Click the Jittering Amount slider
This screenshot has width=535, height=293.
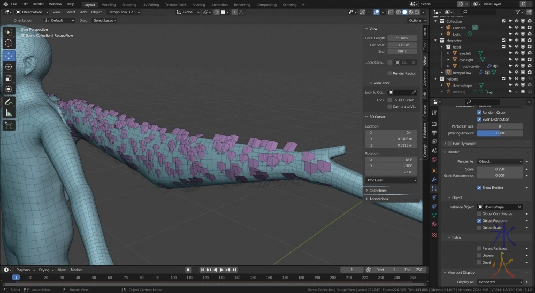pyautogui.click(x=500, y=133)
